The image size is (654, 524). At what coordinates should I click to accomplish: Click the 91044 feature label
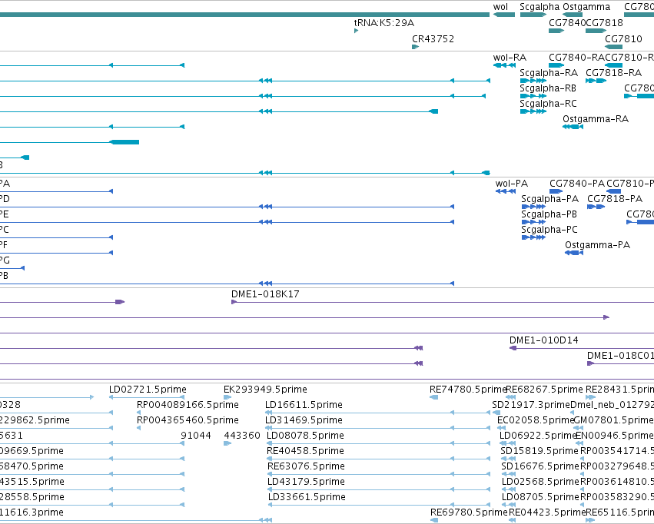pyautogui.click(x=196, y=436)
